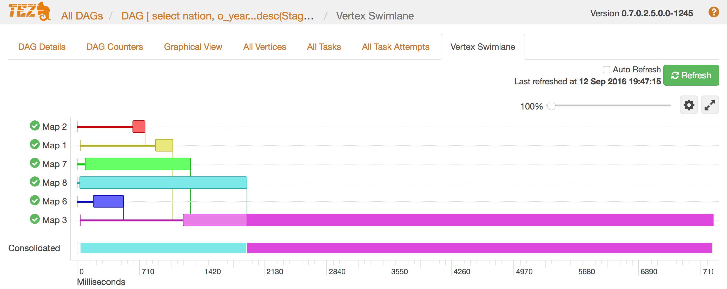Click the Map 6 status check icon
Image resolution: width=727 pixels, height=289 pixels.
point(35,200)
